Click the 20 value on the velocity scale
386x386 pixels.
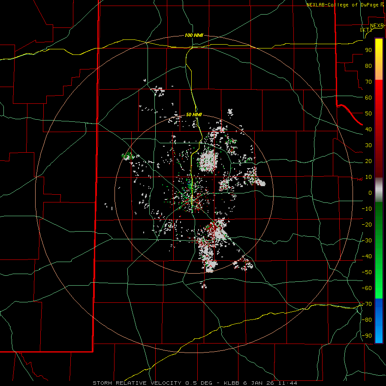(368, 161)
